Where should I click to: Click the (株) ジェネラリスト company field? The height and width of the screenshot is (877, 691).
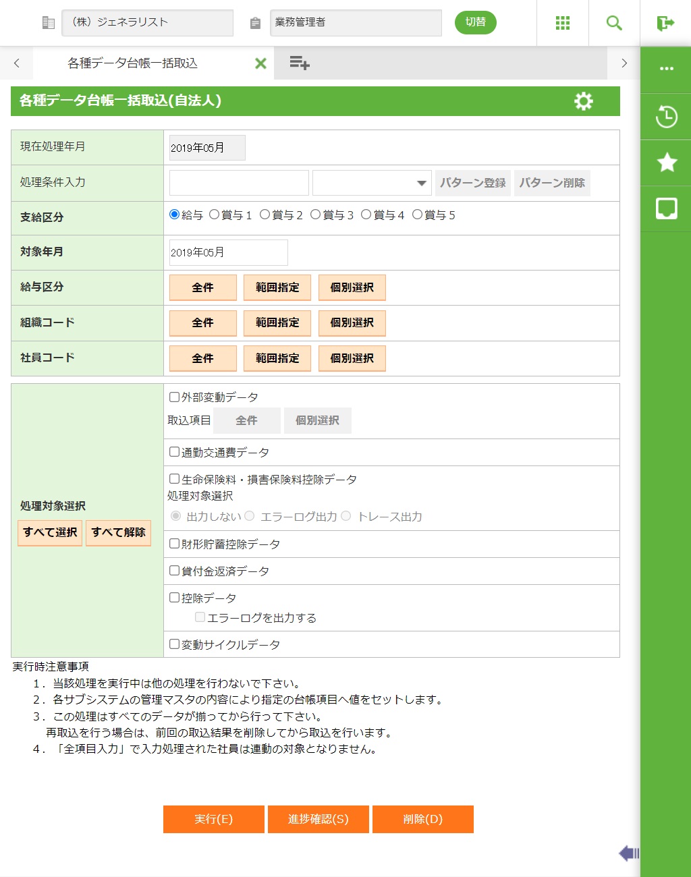point(148,23)
